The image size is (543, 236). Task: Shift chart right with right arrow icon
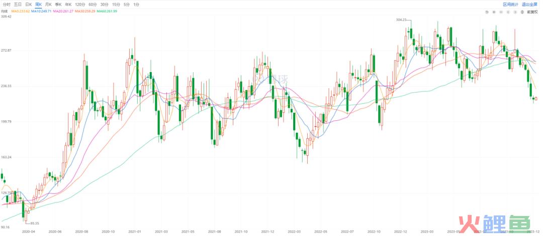(x=515, y=12)
